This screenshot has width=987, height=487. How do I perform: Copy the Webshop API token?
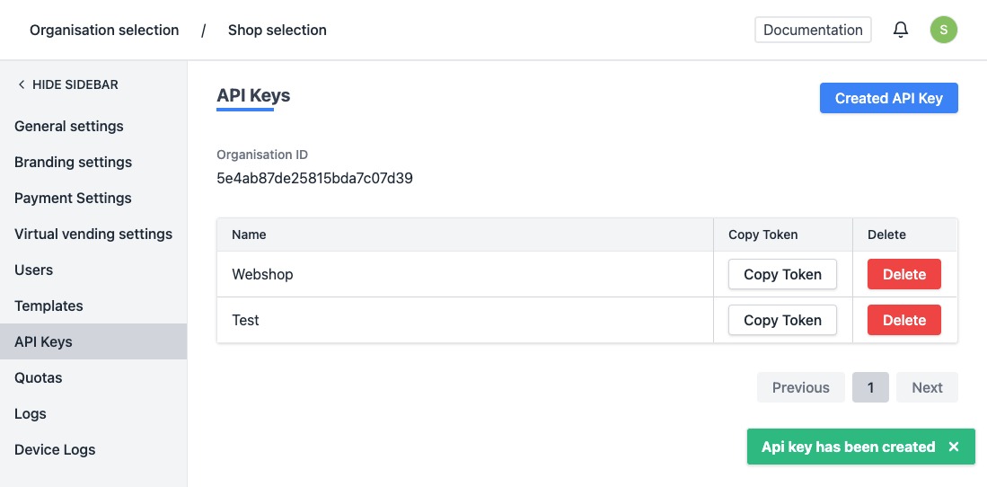pos(782,274)
